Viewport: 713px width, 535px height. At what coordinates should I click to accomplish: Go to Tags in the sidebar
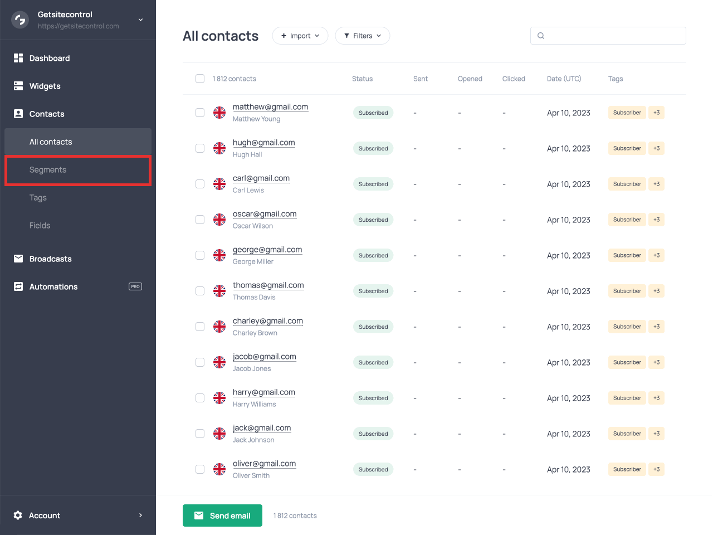click(38, 198)
